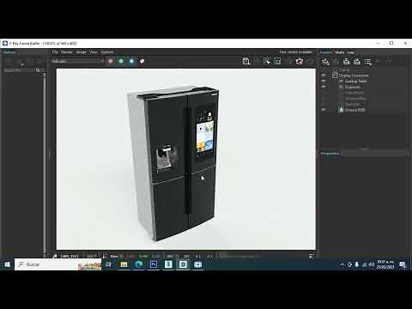Click the History search field
412x309 pixels.
point(19,70)
